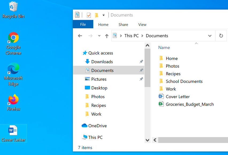Unpin Documents from Quick access

(141, 70)
